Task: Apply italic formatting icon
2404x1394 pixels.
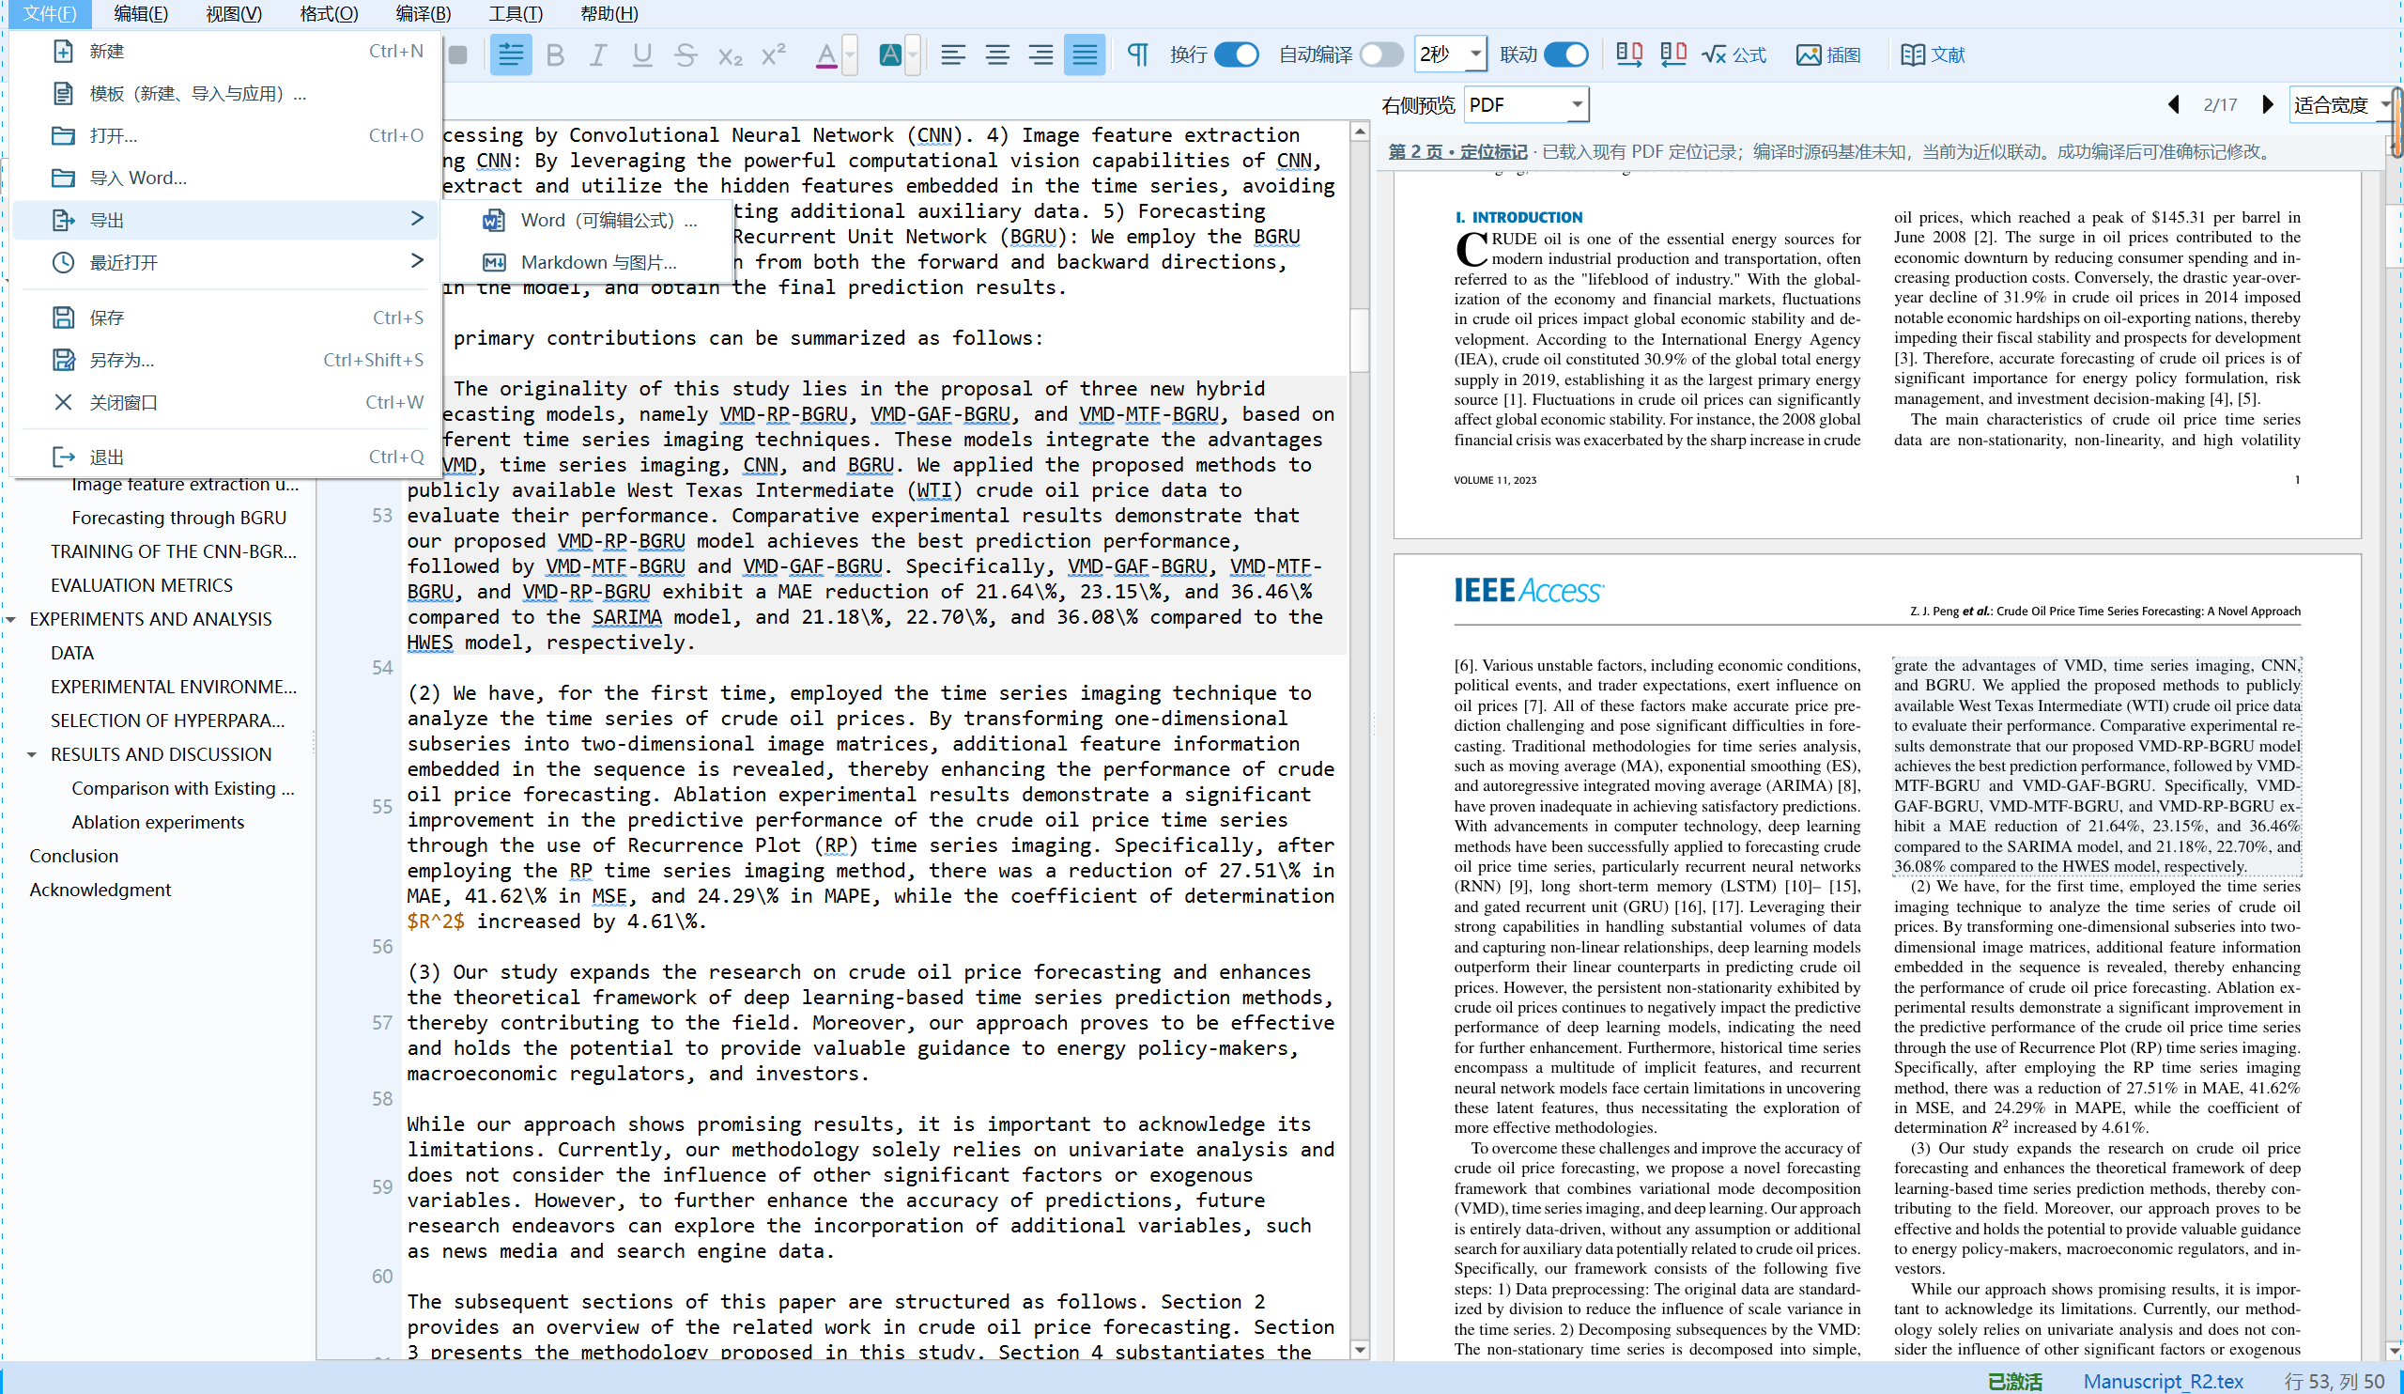Action: point(598,55)
